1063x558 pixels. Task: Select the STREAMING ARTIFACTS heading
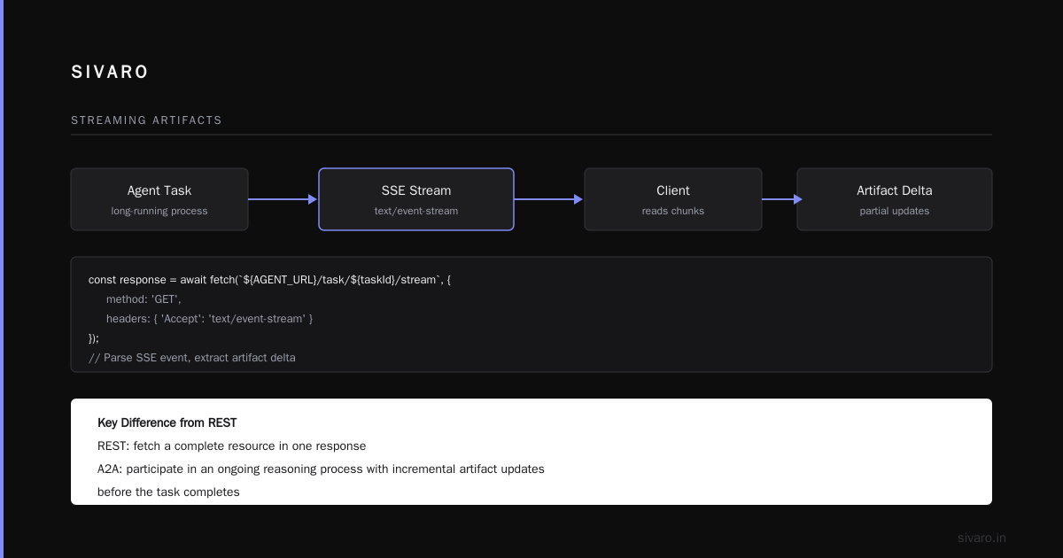pos(146,120)
